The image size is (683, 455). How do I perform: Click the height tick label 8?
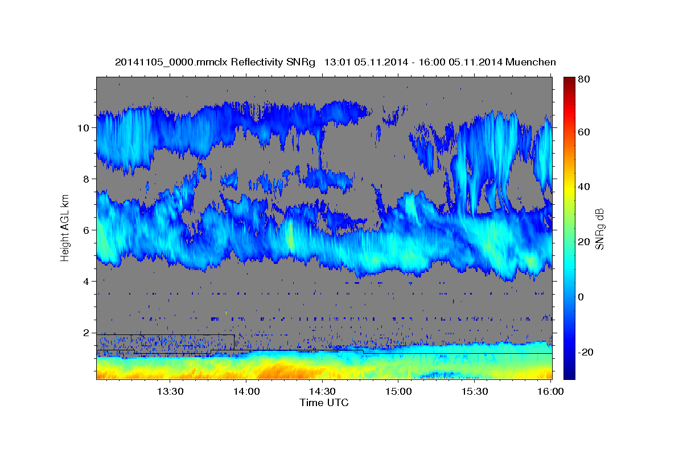point(87,179)
